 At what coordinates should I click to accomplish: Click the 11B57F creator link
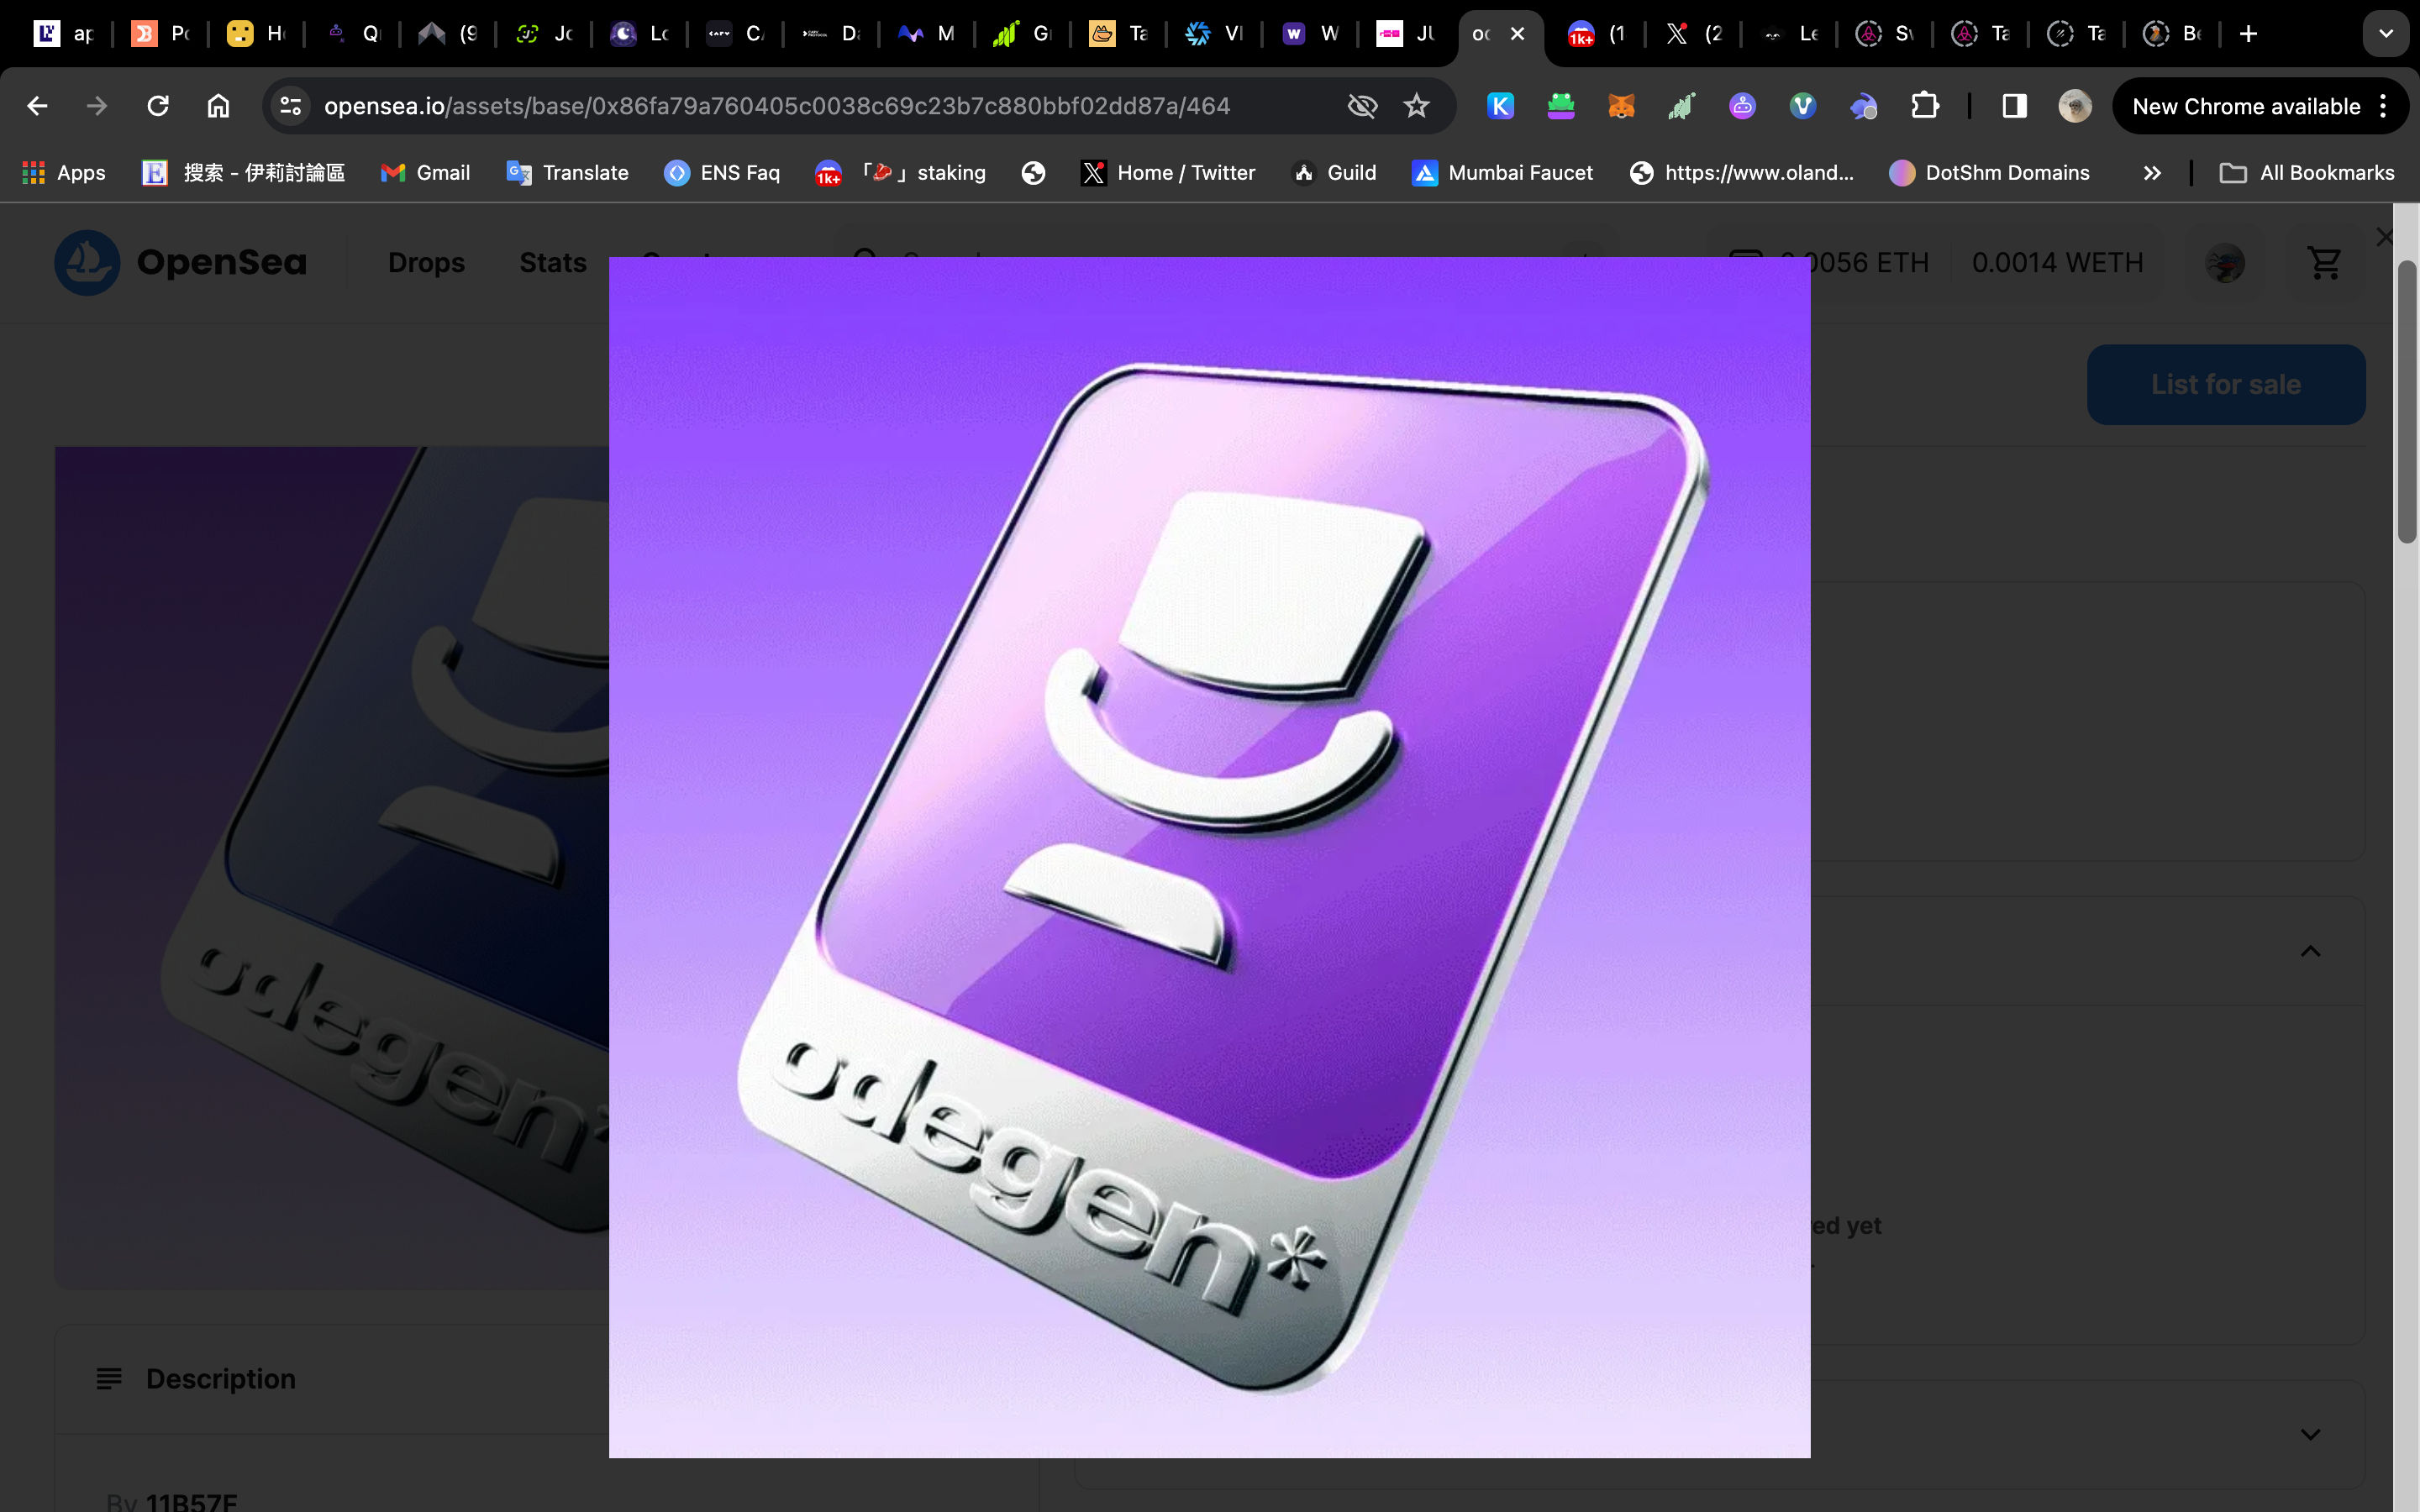point(191,1502)
